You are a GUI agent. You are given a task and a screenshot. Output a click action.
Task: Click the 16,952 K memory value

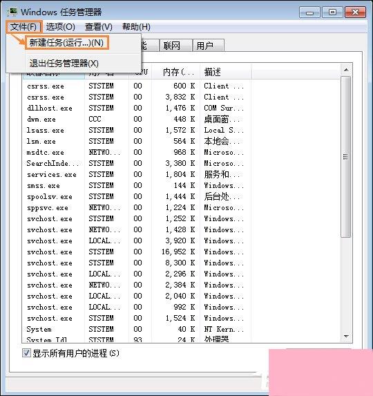[x=178, y=252]
